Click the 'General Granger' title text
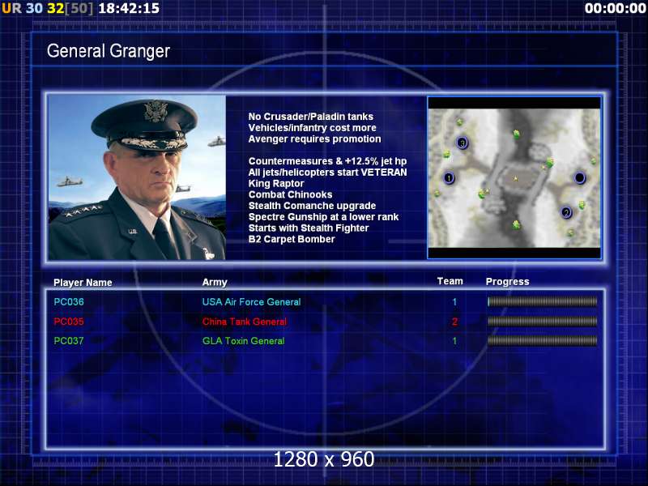This screenshot has height=486, width=648. [109, 51]
